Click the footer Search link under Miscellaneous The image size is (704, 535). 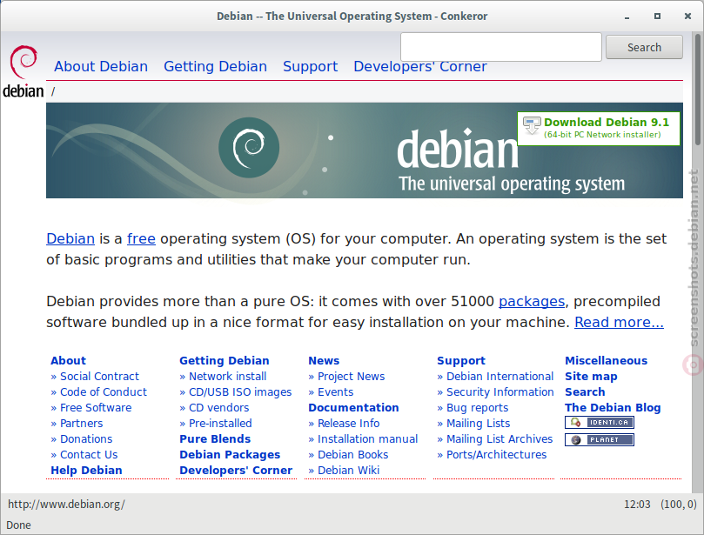[585, 392]
